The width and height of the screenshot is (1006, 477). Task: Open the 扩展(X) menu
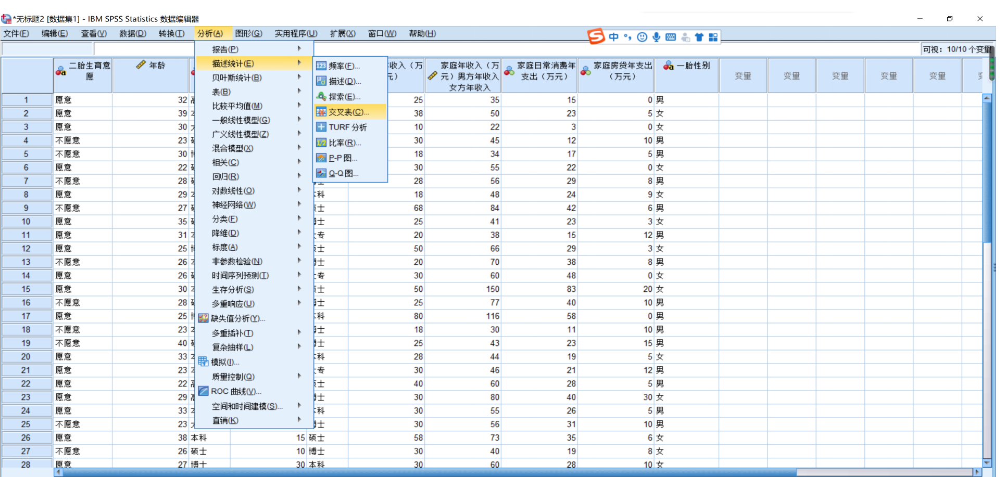coord(343,33)
